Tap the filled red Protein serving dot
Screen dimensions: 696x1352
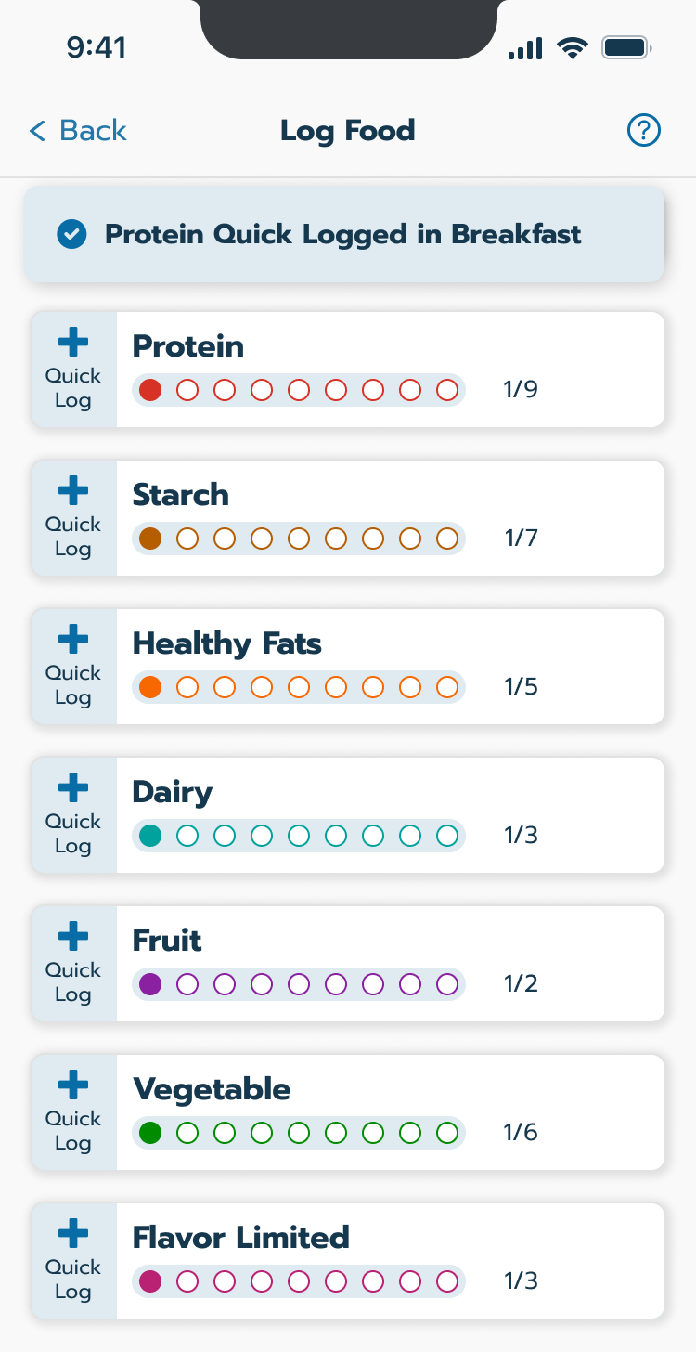150,390
